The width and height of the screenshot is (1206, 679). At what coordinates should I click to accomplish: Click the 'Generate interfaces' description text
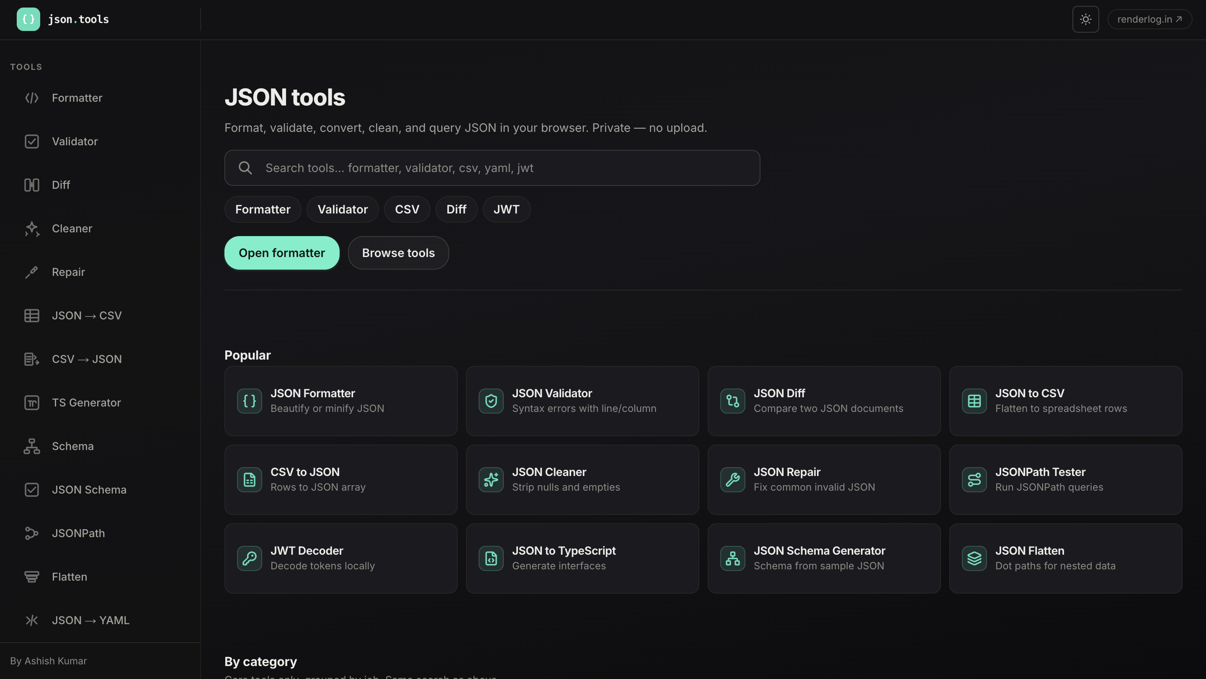point(559,566)
